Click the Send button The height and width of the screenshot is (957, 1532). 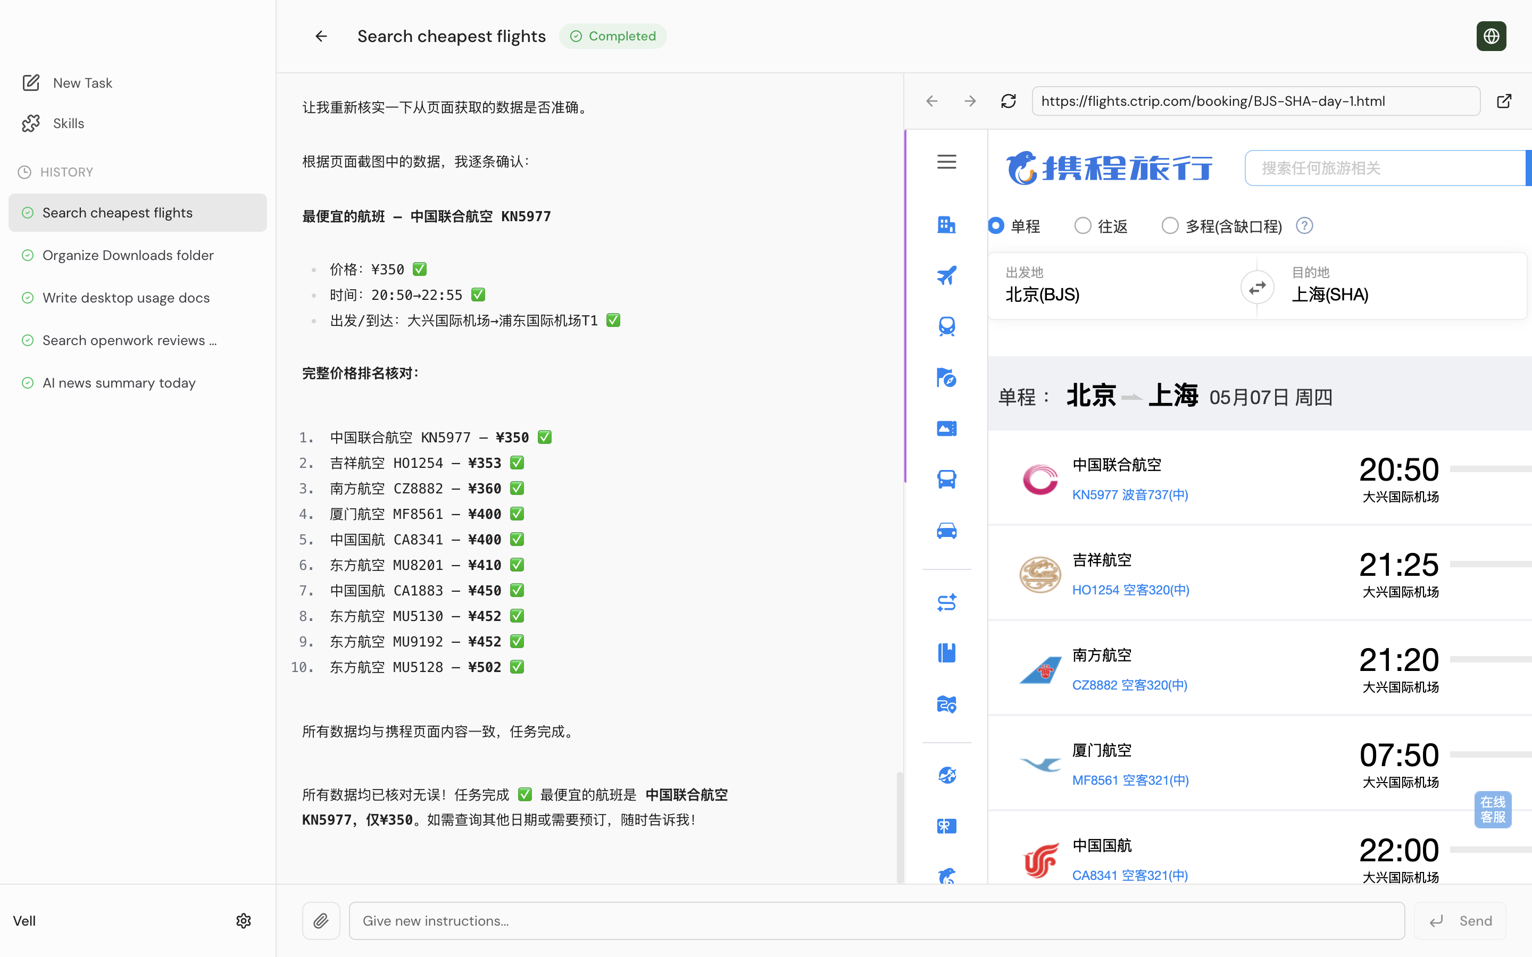click(1460, 921)
